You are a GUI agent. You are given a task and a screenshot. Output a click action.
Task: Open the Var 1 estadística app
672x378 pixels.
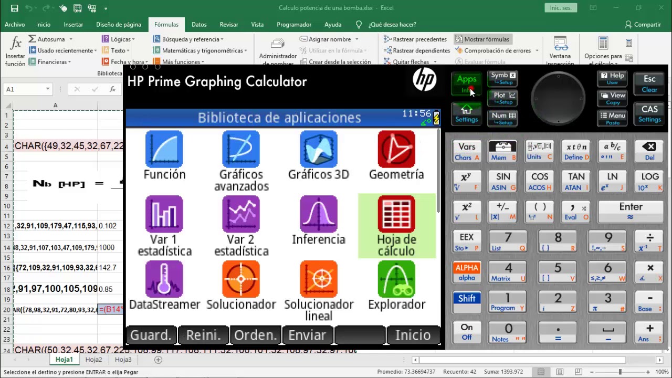164,226
